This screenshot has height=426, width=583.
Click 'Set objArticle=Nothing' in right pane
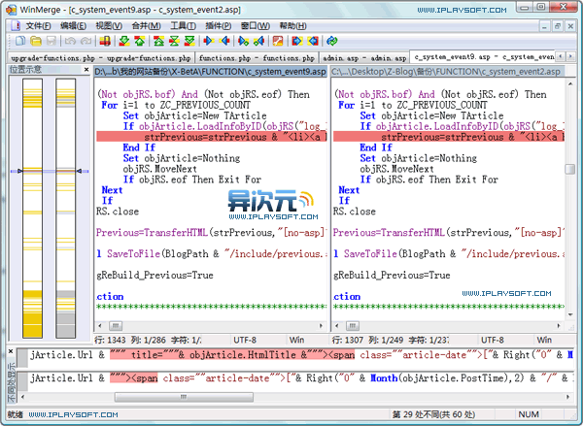(x=418, y=158)
